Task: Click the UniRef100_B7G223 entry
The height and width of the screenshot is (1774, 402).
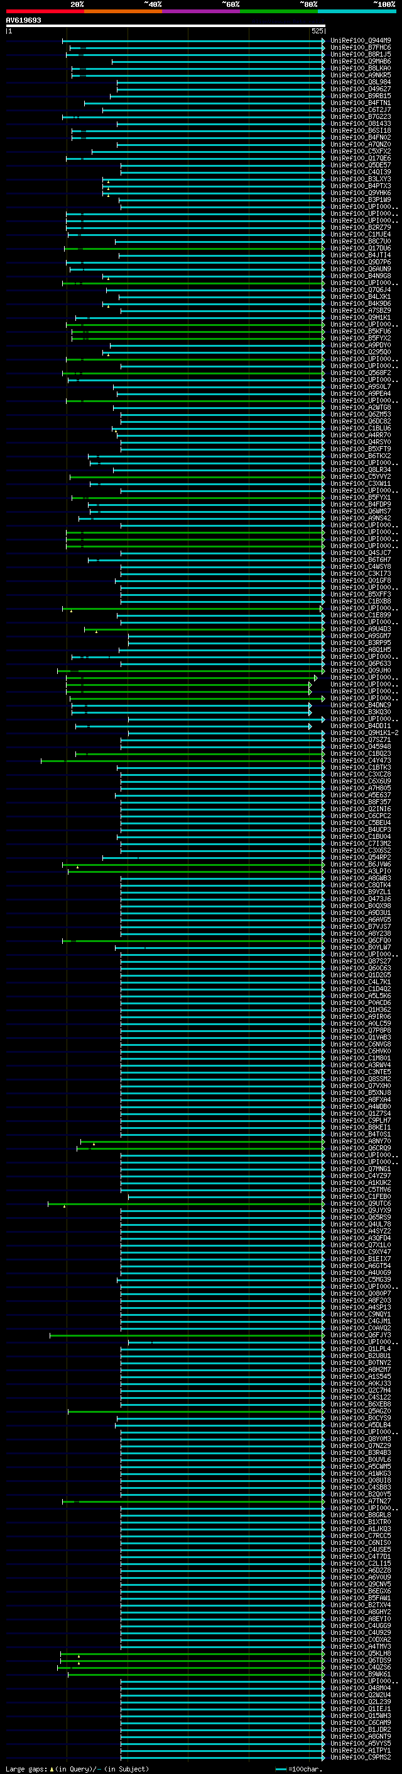Action: point(360,117)
